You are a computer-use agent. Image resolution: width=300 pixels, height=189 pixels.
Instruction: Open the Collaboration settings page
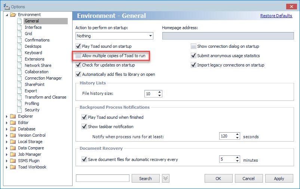37,72
